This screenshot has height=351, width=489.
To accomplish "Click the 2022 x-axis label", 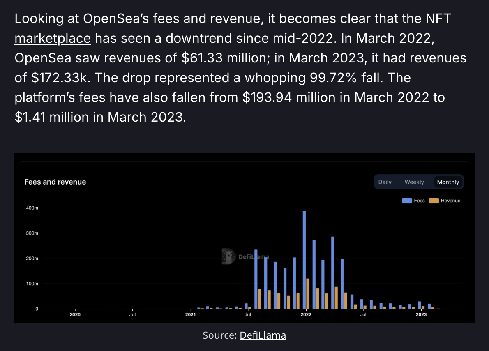I will coord(306,314).
